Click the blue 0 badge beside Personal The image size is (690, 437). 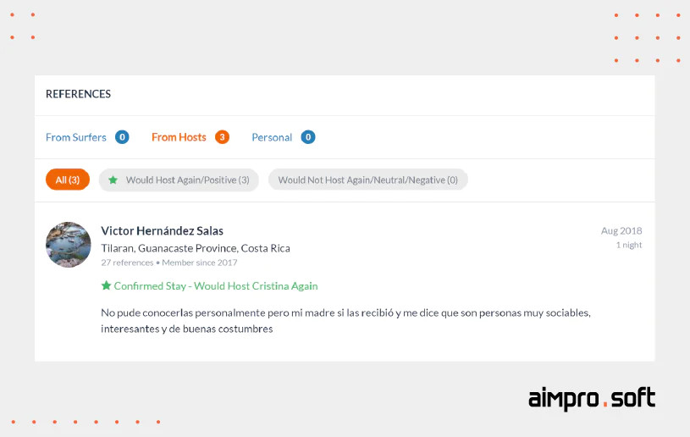(x=308, y=137)
